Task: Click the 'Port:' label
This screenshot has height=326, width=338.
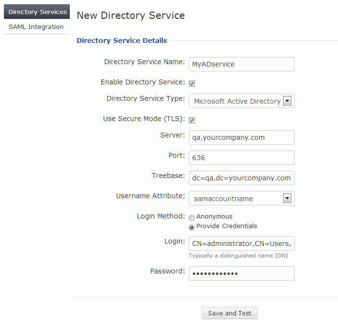Action: coord(177,155)
